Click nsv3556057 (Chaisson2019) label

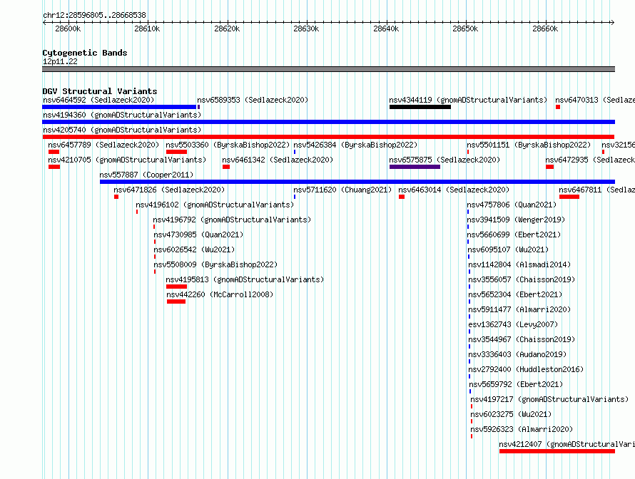[522, 279]
